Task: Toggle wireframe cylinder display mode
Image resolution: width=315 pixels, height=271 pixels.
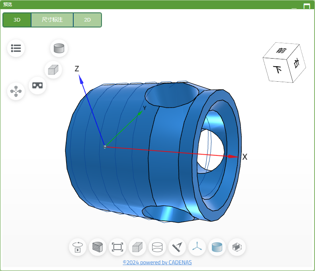Action: (x=157, y=247)
